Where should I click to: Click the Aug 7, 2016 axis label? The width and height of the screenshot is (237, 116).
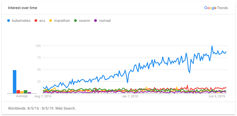[43, 96]
